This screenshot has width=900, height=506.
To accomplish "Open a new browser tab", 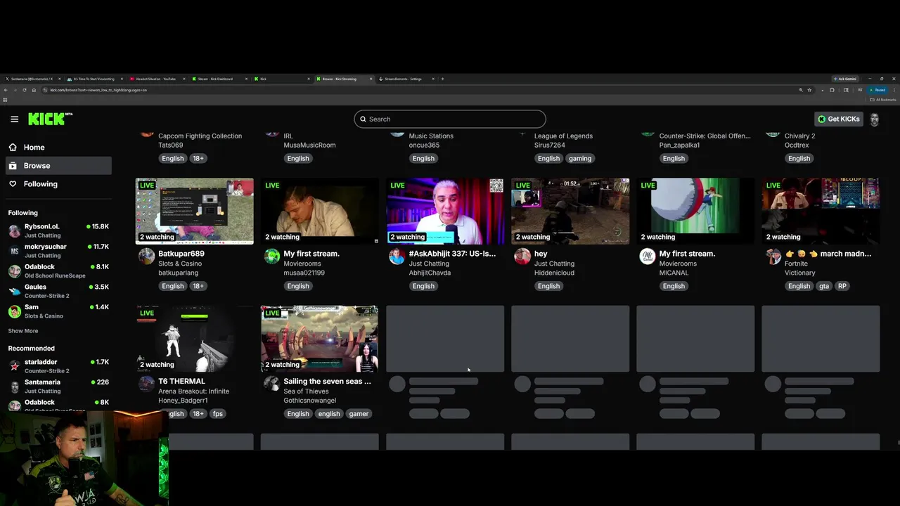I will pyautogui.click(x=442, y=79).
